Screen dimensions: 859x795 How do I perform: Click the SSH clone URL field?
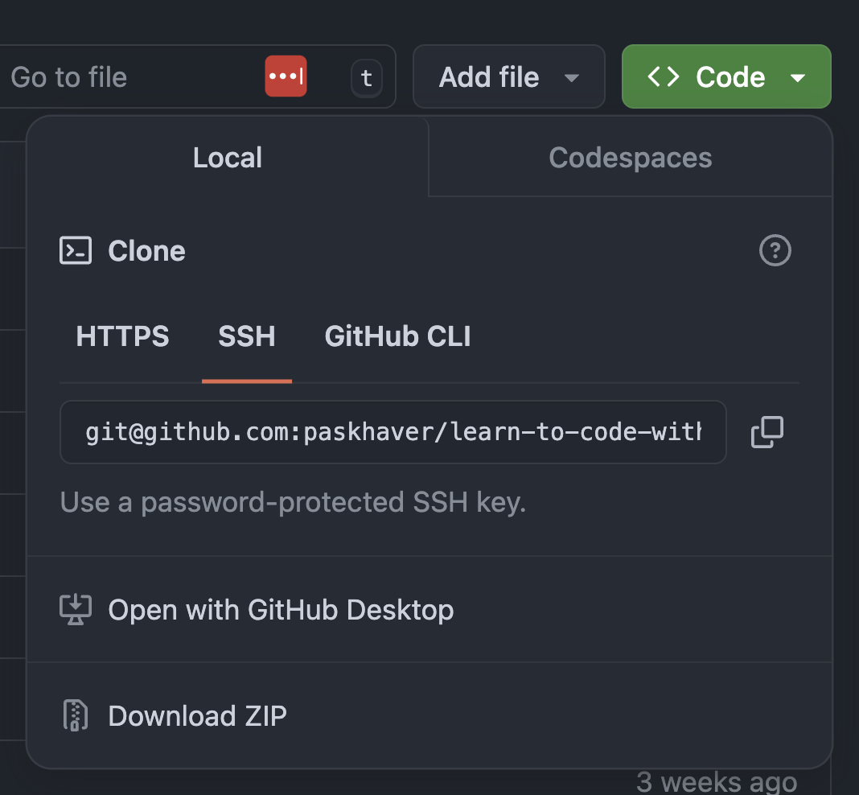(393, 432)
